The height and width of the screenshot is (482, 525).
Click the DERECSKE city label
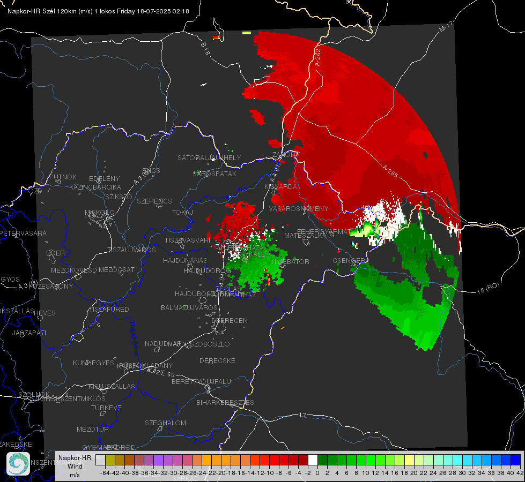click(x=217, y=360)
